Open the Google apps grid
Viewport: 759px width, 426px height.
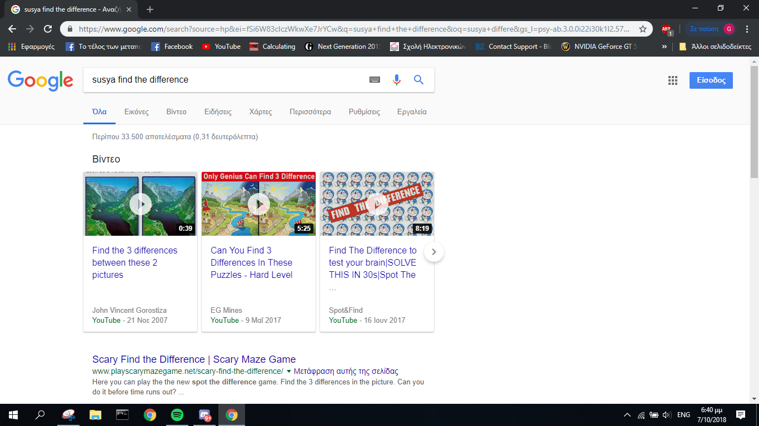point(673,80)
